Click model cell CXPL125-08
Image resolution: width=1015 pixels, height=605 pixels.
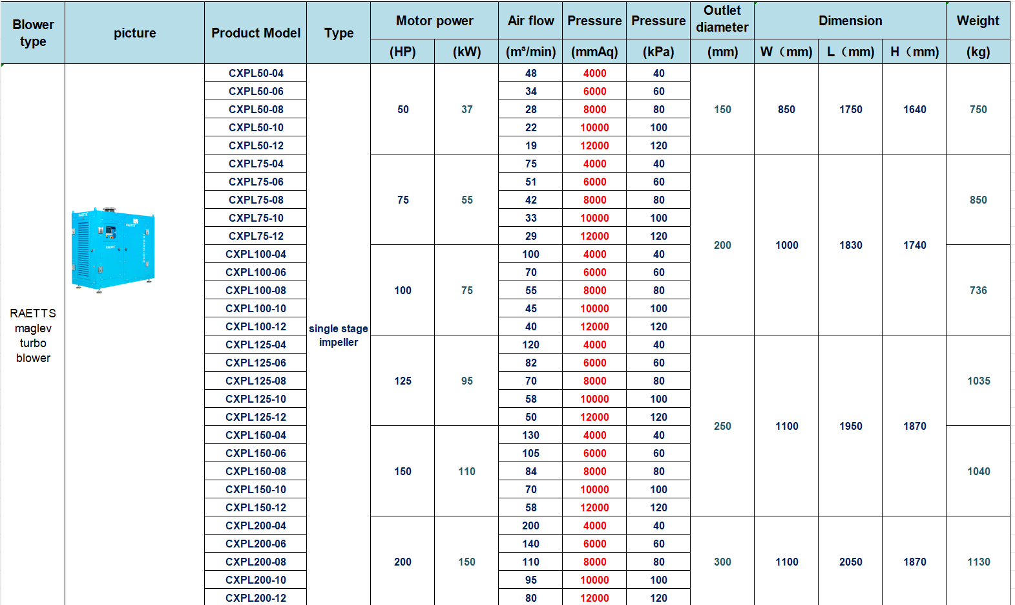[256, 381]
